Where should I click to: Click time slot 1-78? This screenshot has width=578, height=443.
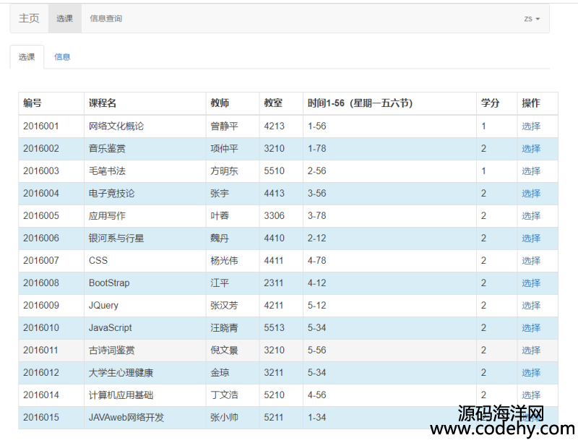point(317,149)
